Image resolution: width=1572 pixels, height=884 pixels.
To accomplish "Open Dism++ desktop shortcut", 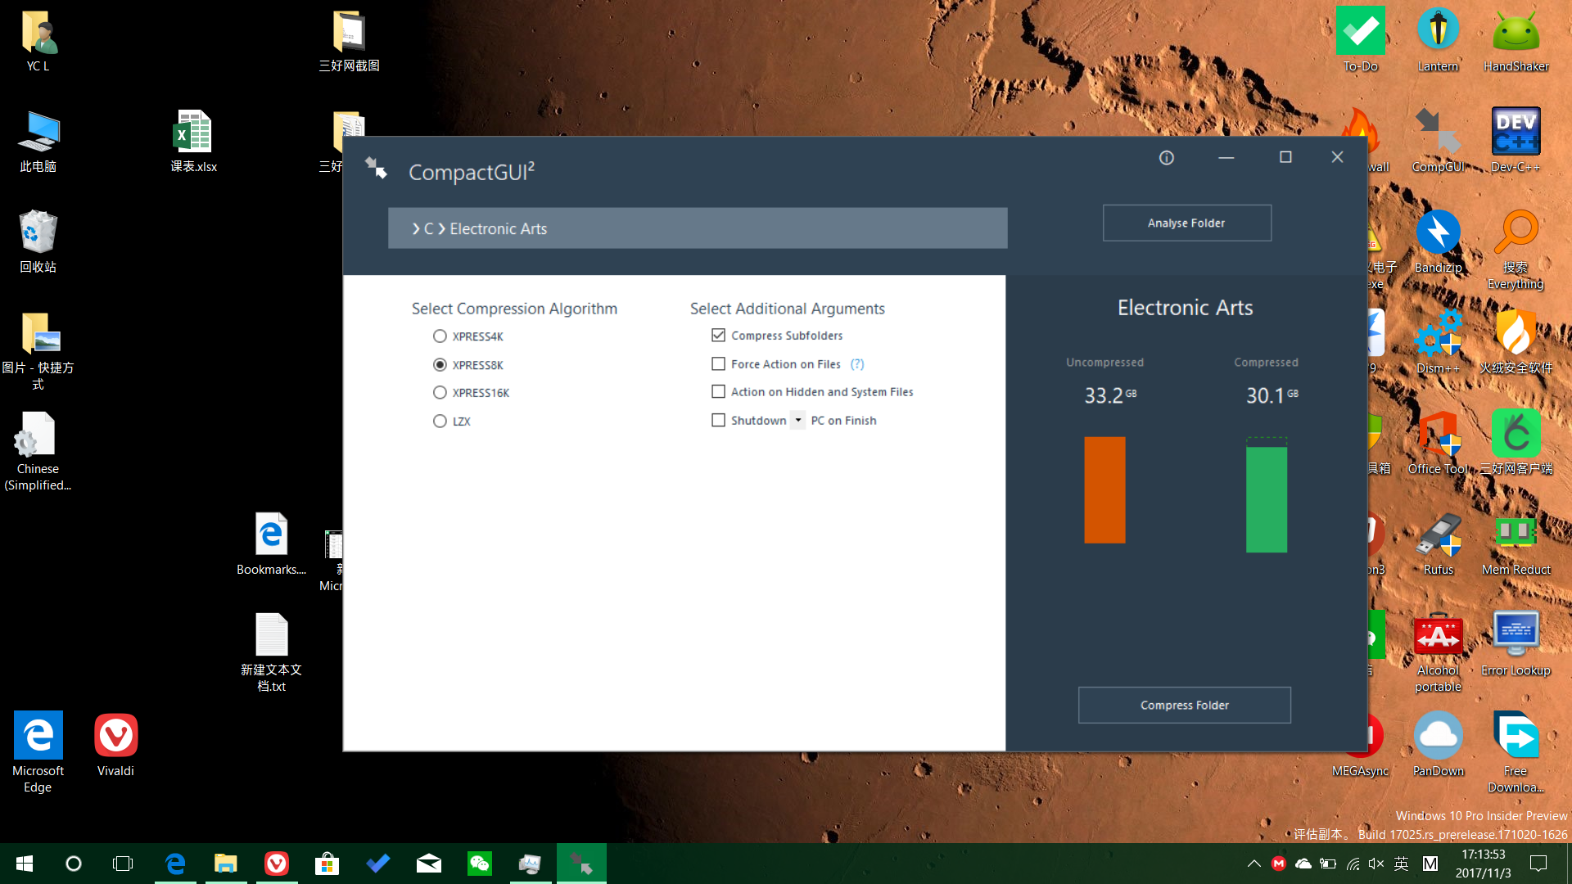I will point(1438,334).
